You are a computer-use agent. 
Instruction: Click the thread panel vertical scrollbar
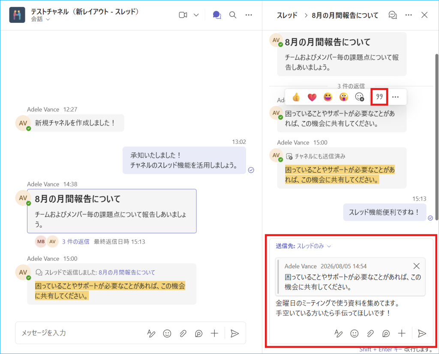[436, 137]
